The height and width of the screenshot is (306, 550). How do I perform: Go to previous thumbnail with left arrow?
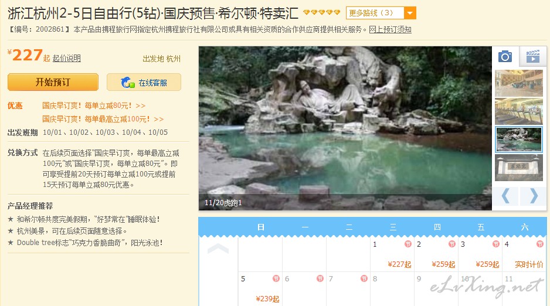click(x=506, y=196)
